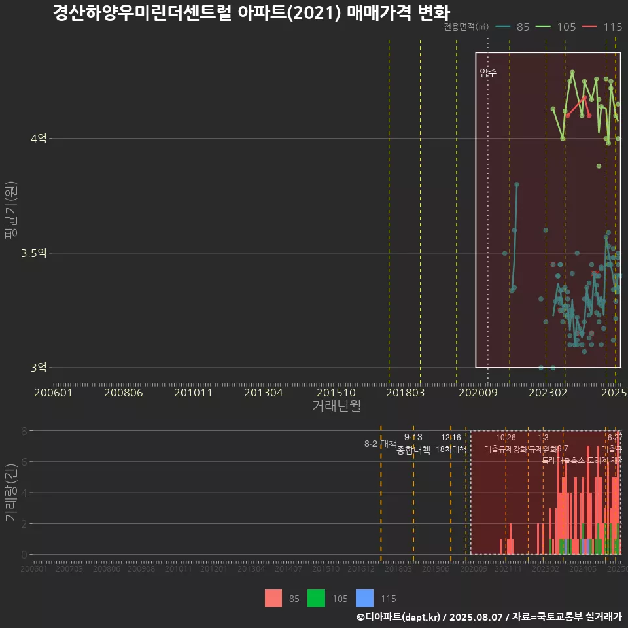Click the '201304' upper x-axis label

coord(264,392)
